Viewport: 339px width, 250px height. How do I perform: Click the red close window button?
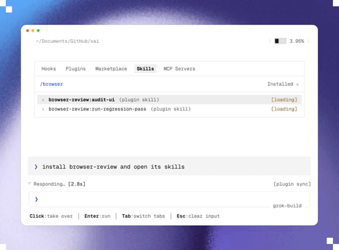click(28, 30)
